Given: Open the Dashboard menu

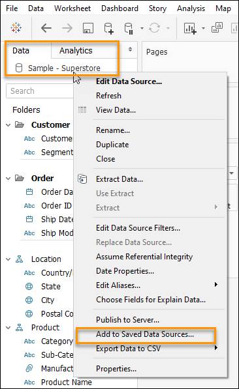Looking at the screenshot, I should click(119, 8).
